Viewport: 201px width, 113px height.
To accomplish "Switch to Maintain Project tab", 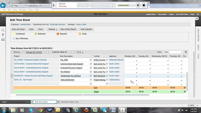I will coord(70,102).
